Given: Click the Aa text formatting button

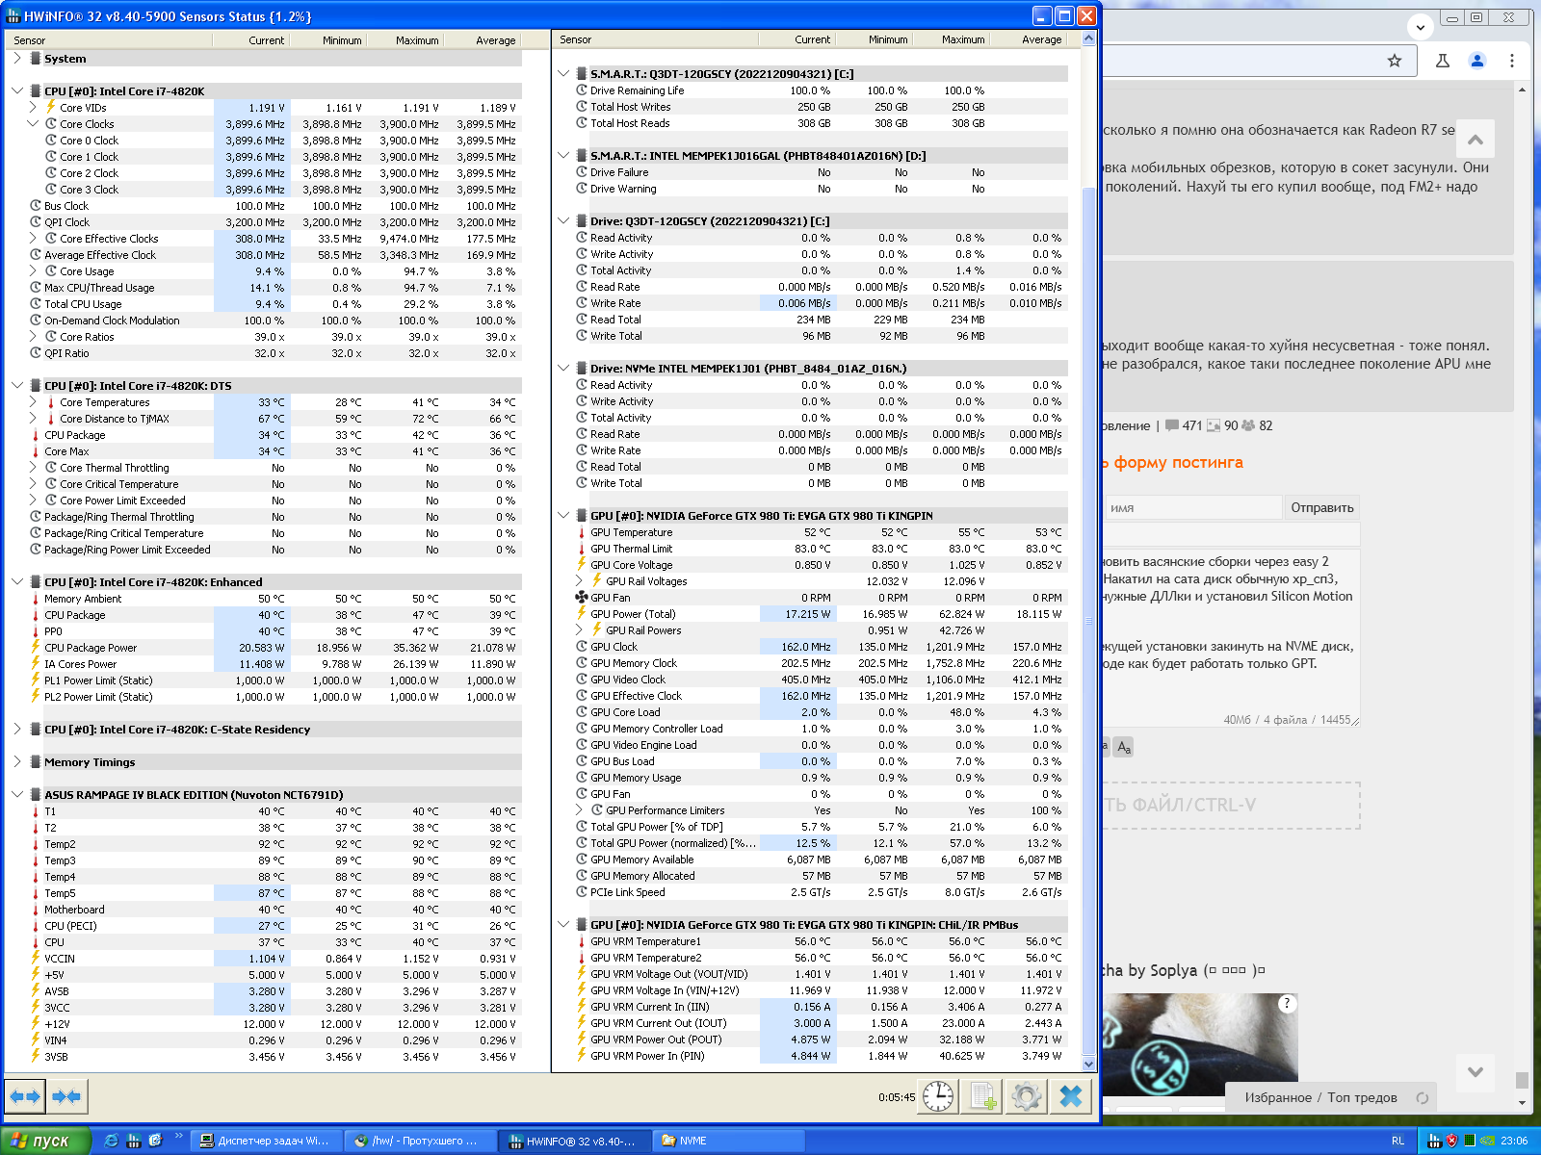Looking at the screenshot, I should pos(1124,747).
